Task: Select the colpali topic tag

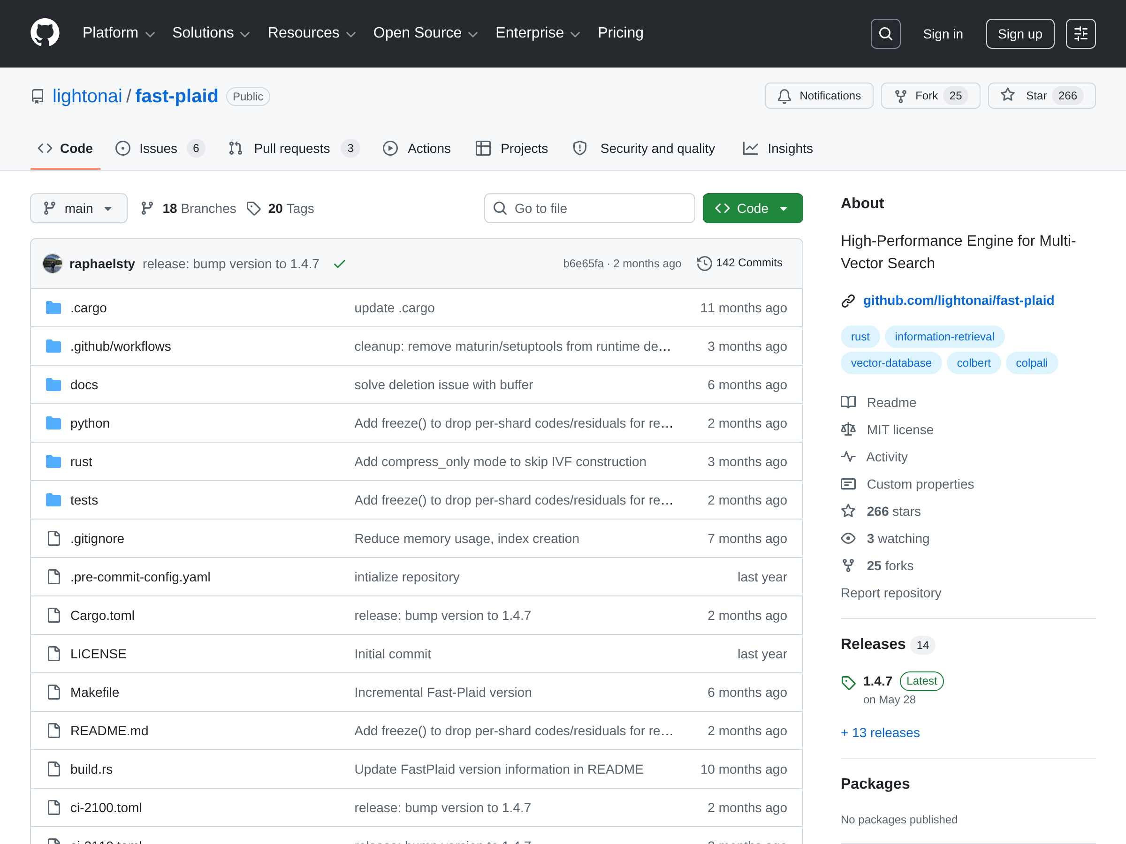Action: [x=1031, y=363]
